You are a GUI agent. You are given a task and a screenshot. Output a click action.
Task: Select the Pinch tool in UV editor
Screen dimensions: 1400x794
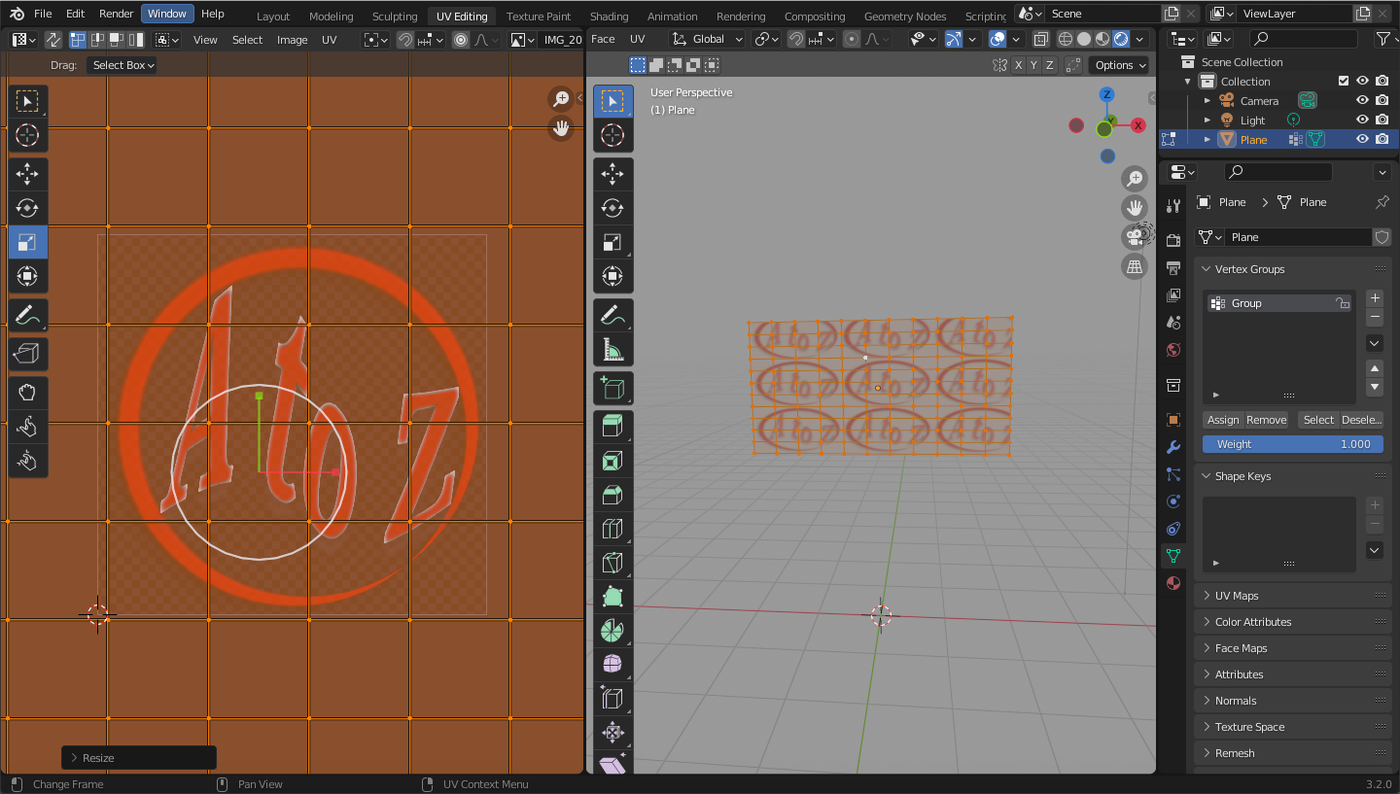pos(28,461)
